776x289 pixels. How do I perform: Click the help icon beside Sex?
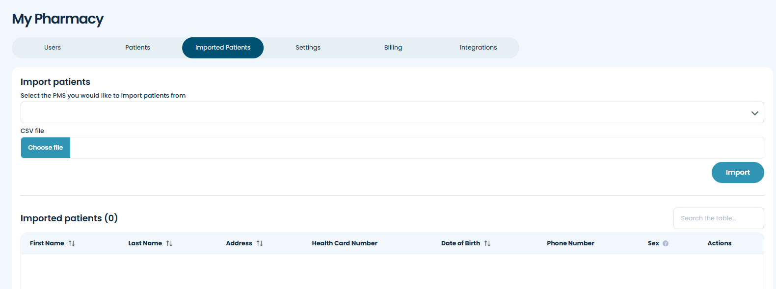tap(666, 243)
